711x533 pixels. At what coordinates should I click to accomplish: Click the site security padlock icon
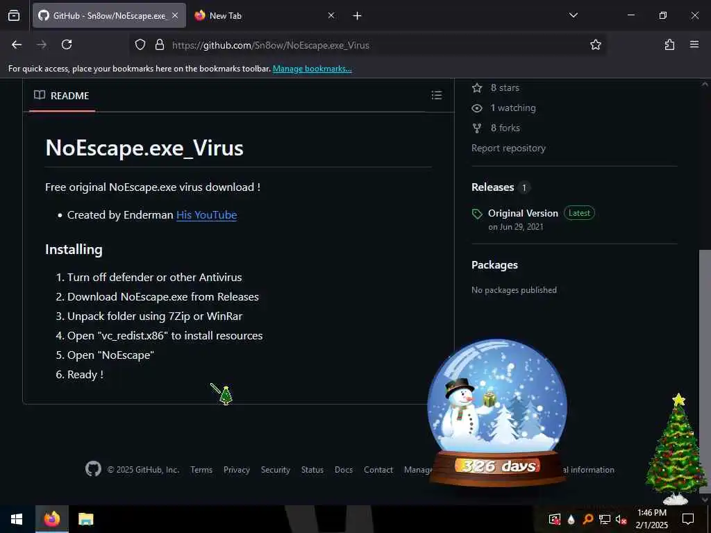coord(159,44)
